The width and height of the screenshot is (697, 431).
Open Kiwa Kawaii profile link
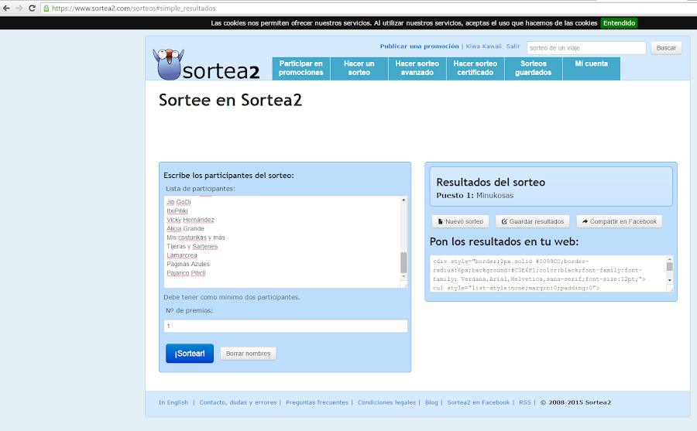coord(483,46)
